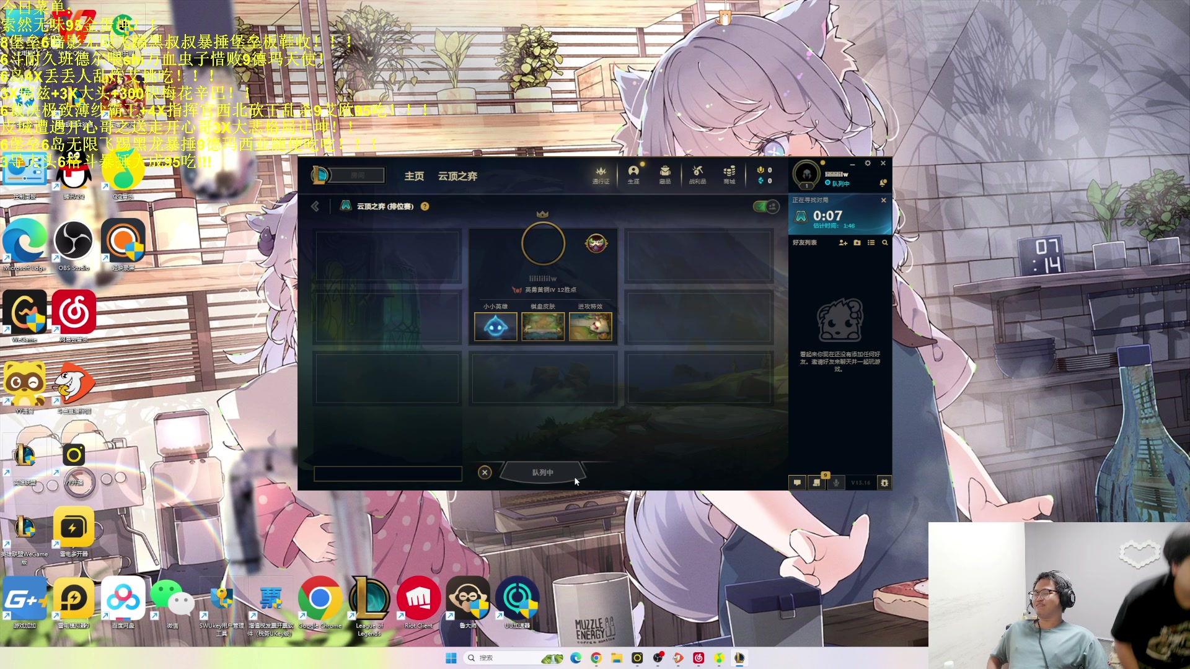Open the 战利品 loot icon

[x=698, y=175]
